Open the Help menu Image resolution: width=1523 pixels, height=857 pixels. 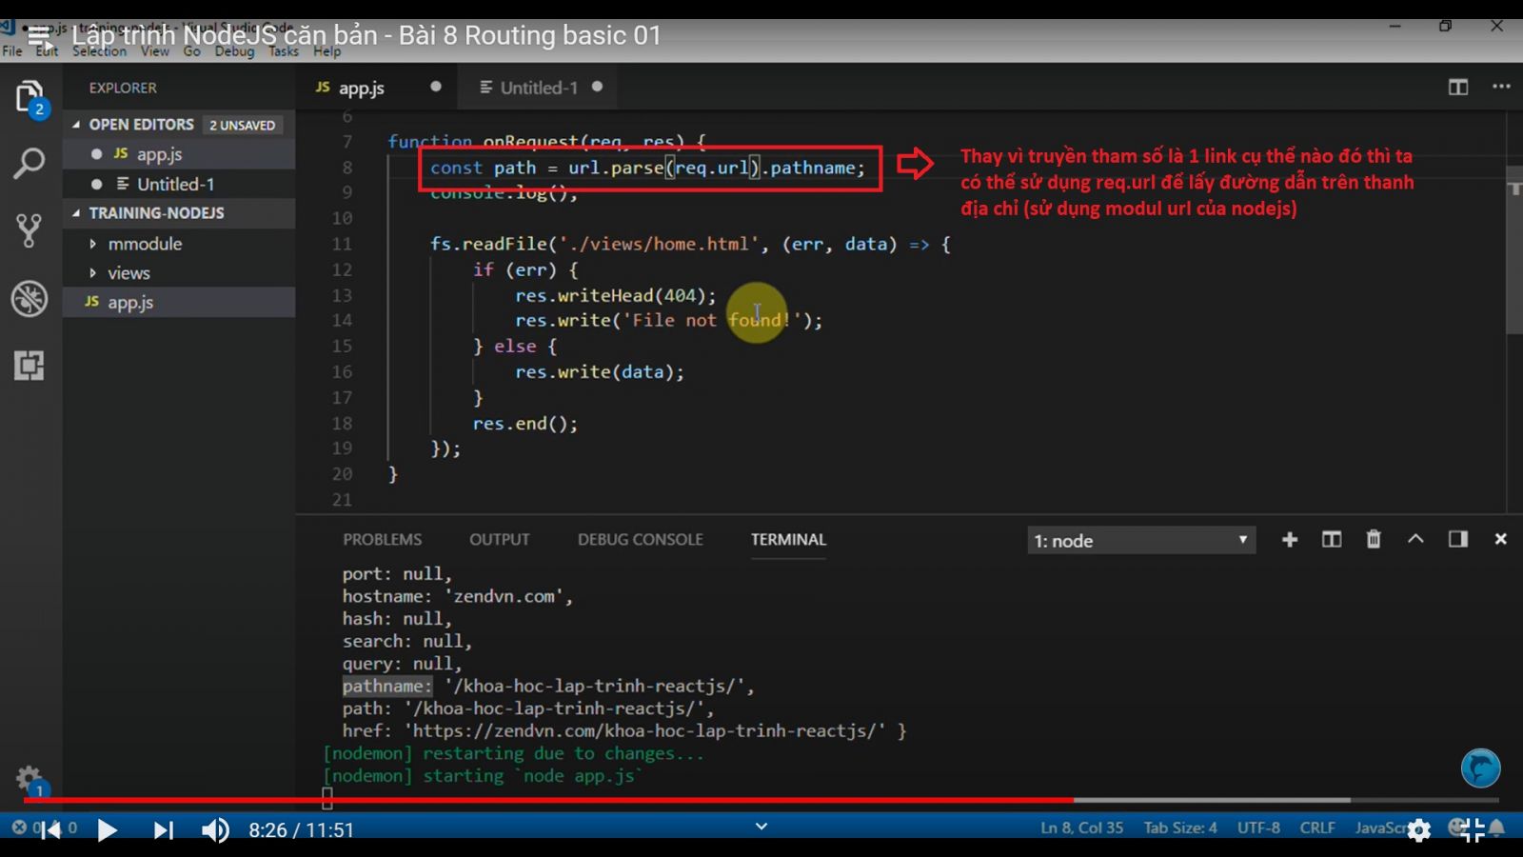click(326, 51)
